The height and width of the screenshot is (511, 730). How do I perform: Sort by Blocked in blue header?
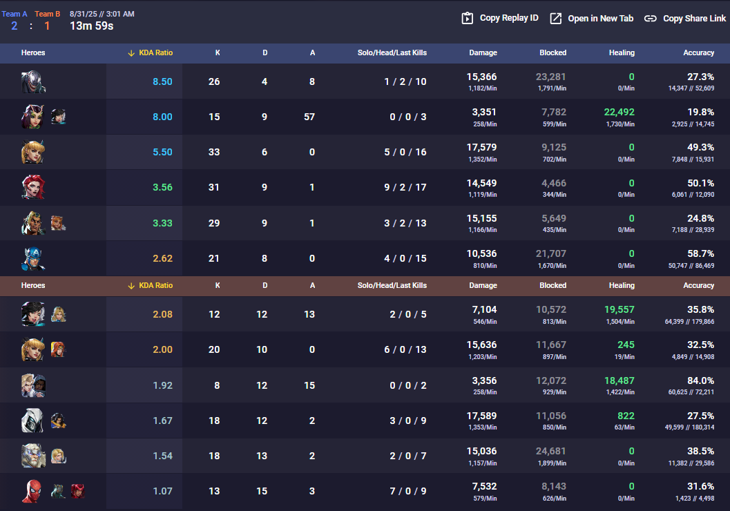[x=553, y=52]
